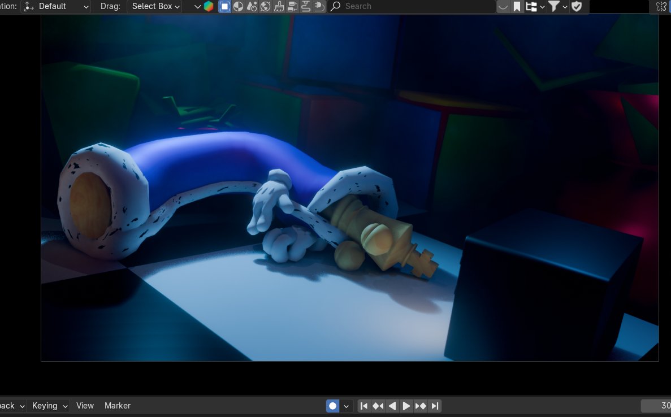Click the droplets icon in the header
Viewport: 671px width, 417px height.
point(252,6)
